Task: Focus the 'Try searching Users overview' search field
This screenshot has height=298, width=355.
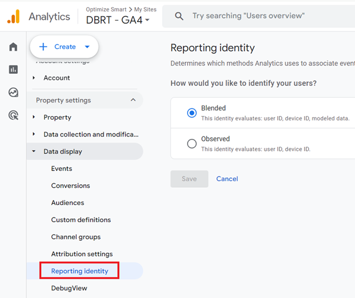Action: click(259, 16)
